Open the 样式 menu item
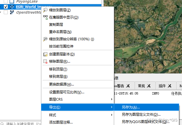Screen dimensions: 182x125 click(78, 115)
